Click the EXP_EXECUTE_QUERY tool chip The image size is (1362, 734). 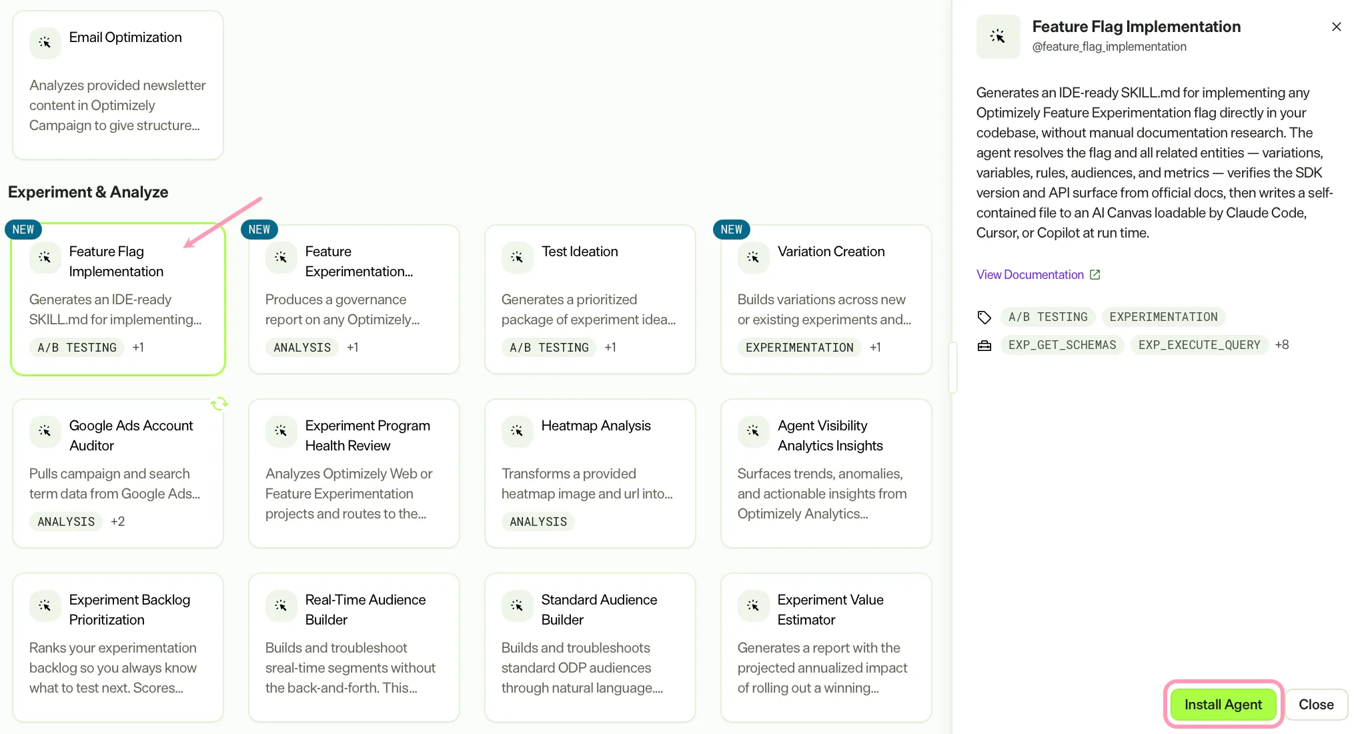click(1199, 345)
